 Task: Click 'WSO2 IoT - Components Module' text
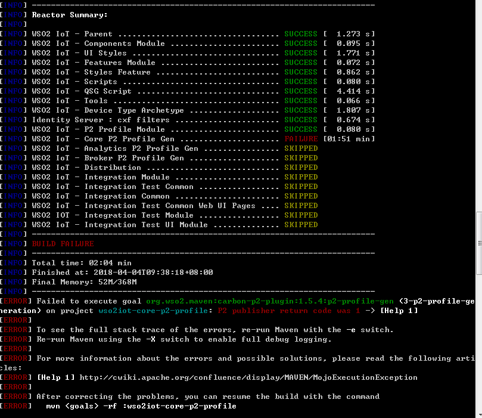98,44
